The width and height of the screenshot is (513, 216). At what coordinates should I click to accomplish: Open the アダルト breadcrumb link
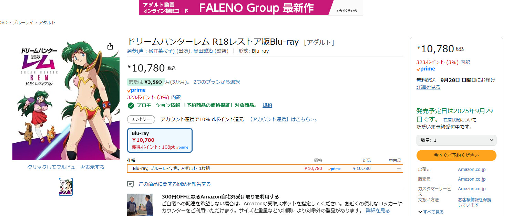pos(47,23)
